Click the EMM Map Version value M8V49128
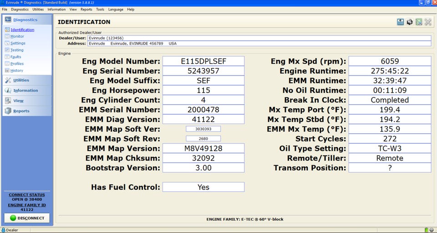The height and width of the screenshot is (233, 437). click(203, 148)
